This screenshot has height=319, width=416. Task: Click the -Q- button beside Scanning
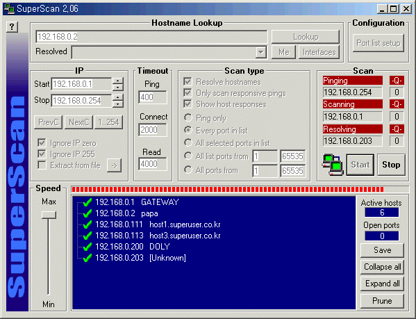(397, 104)
